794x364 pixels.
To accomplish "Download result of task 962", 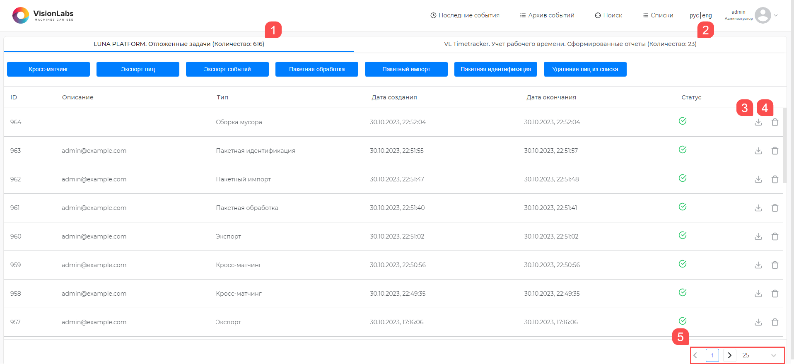I will (x=758, y=179).
